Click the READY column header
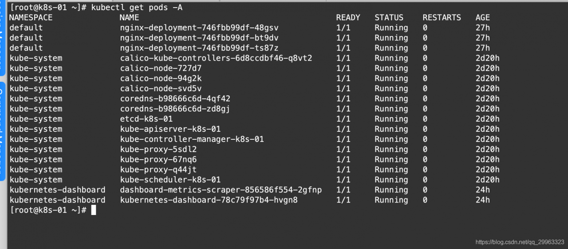The image size is (568, 249). point(348,18)
